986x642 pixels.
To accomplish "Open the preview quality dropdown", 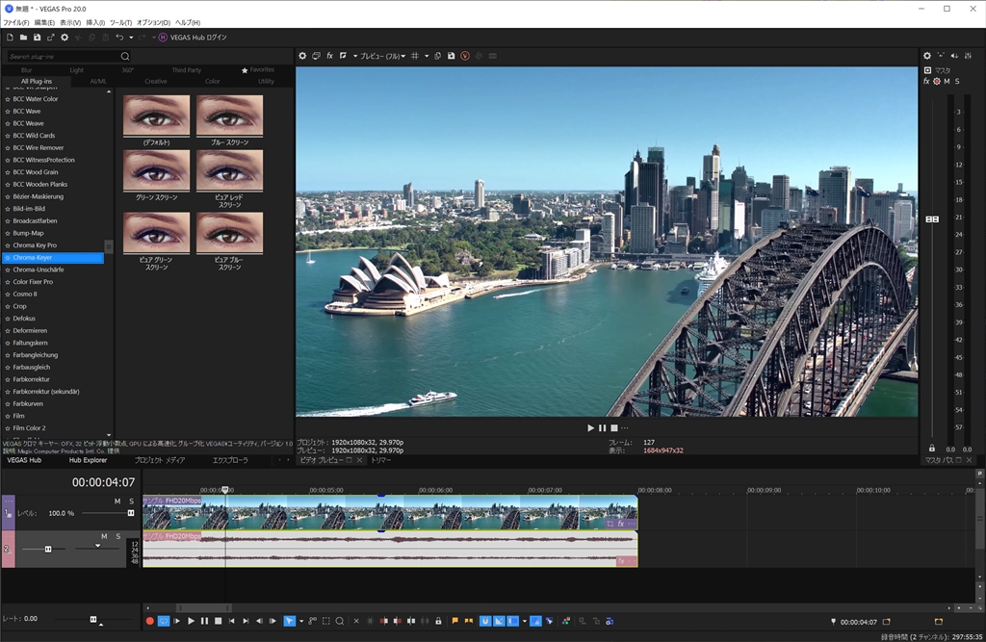I will tap(382, 56).
